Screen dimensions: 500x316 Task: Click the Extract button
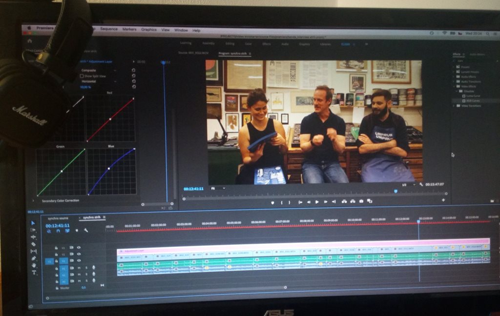click(x=353, y=201)
